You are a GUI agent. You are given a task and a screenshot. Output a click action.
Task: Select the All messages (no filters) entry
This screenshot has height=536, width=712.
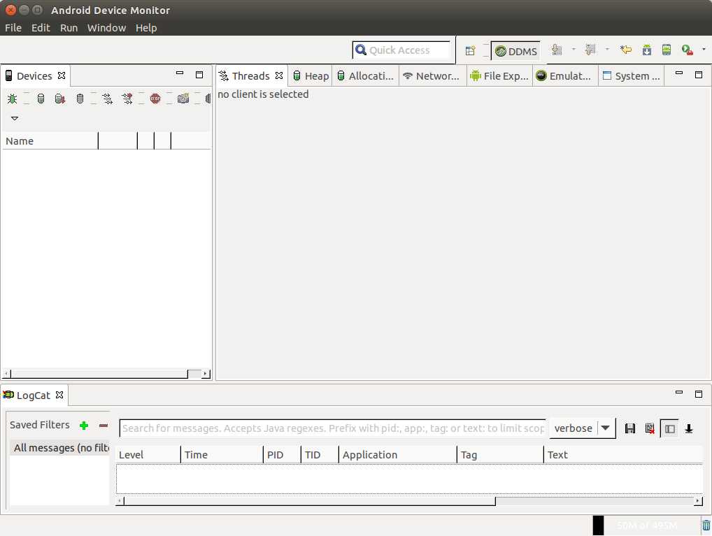coord(59,448)
